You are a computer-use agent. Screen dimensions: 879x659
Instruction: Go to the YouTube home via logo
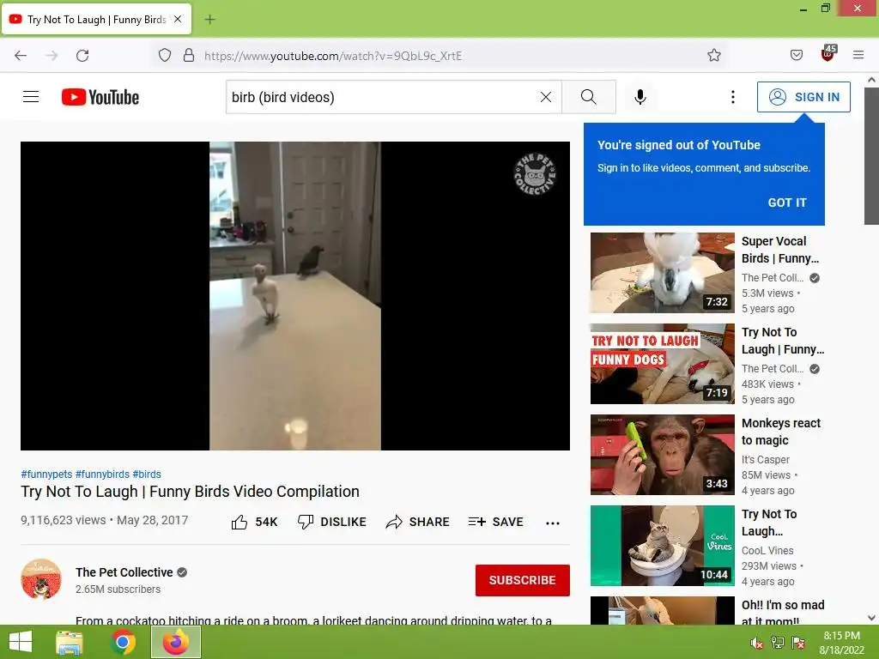(x=100, y=97)
